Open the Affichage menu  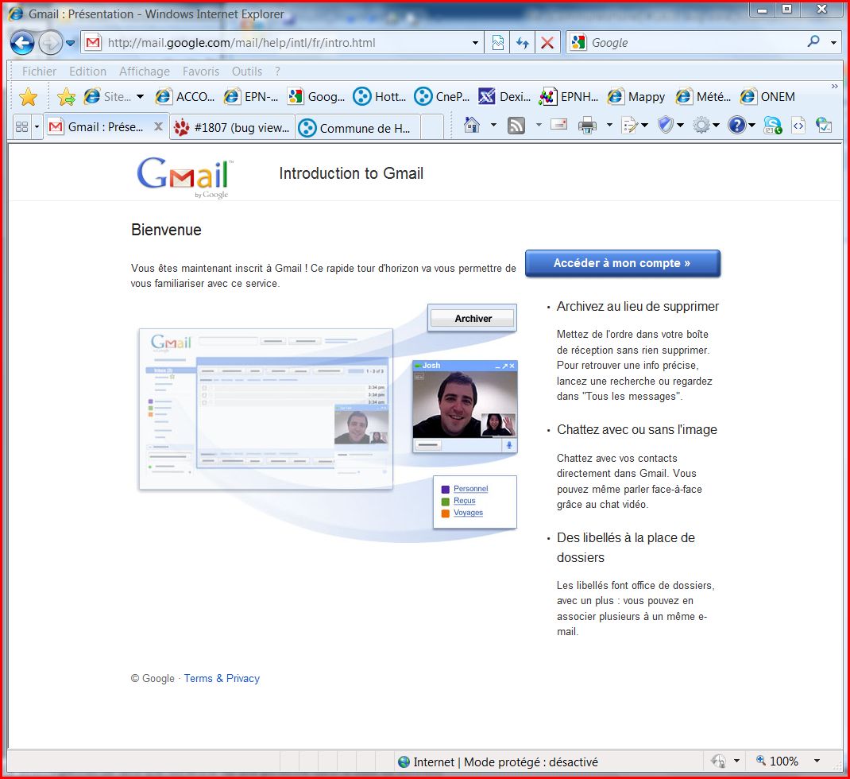coord(145,72)
